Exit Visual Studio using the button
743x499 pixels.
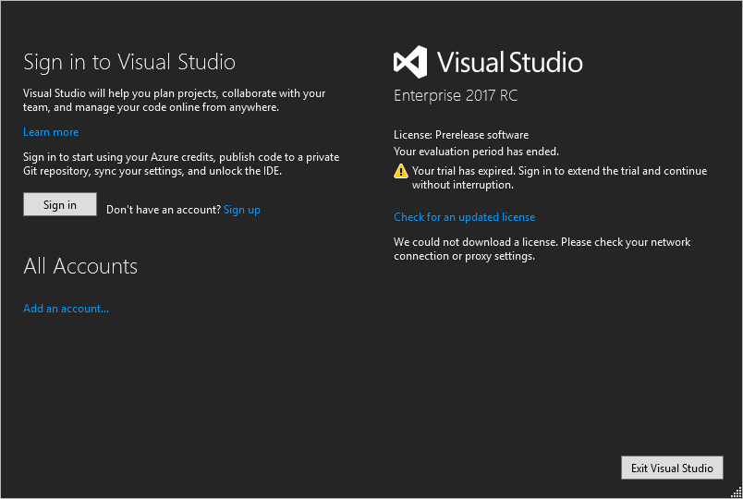coord(672,468)
